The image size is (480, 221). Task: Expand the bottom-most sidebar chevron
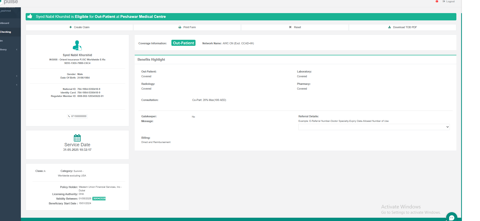pyautogui.click(x=17, y=85)
